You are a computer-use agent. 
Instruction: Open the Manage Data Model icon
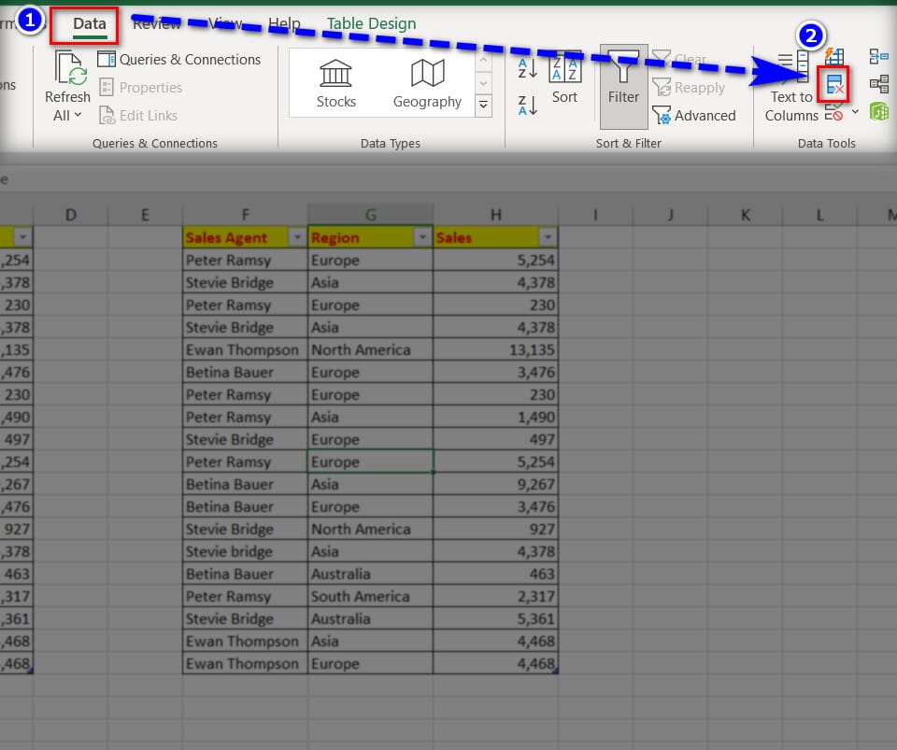[878, 112]
